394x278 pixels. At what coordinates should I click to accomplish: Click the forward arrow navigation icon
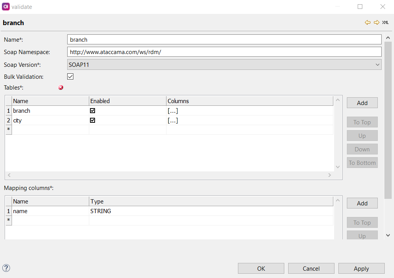tap(376, 23)
